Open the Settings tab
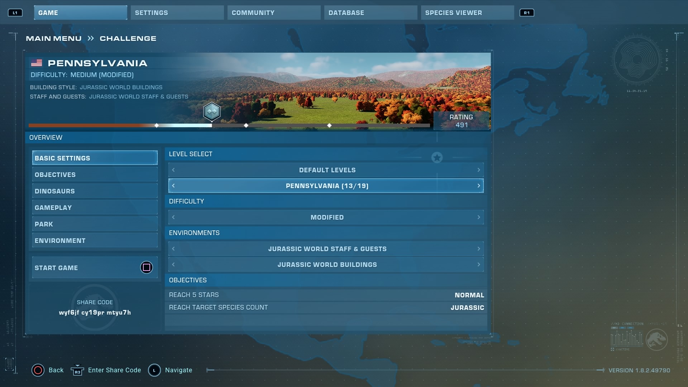 click(177, 13)
